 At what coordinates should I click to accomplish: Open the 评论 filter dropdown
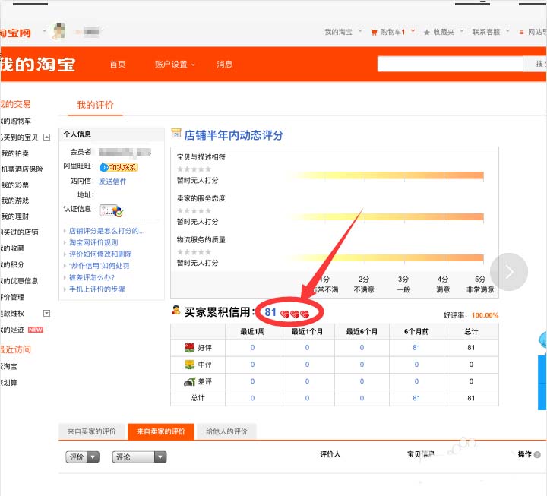[139, 457]
